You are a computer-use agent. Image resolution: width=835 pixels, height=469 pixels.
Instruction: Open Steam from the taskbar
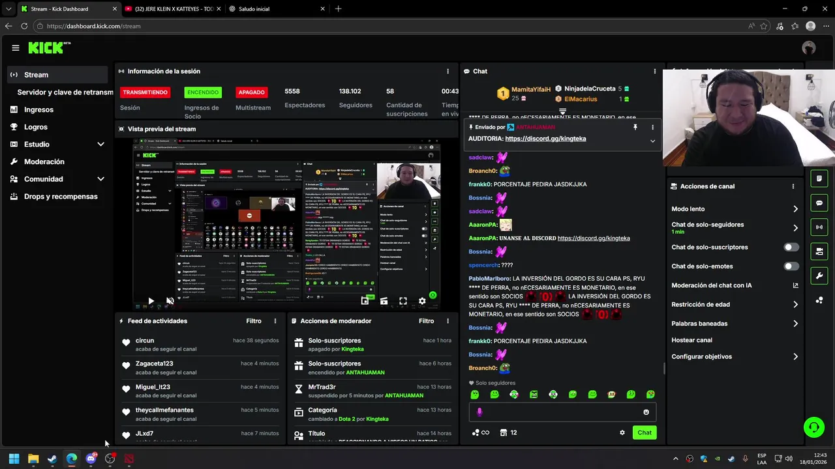pyautogui.click(x=52, y=459)
